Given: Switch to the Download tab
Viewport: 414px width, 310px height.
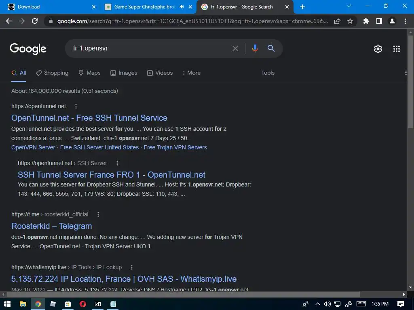Looking at the screenshot, I should (50, 7).
